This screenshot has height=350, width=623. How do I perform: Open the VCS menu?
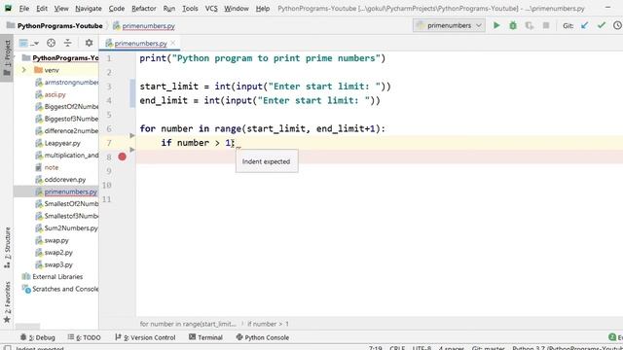pos(211,9)
